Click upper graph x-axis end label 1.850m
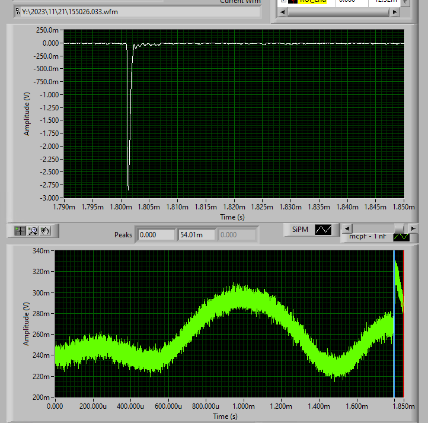The image size is (428, 423). point(404,207)
